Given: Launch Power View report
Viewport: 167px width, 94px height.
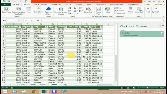Looking at the screenshot, I should coord(98,11).
